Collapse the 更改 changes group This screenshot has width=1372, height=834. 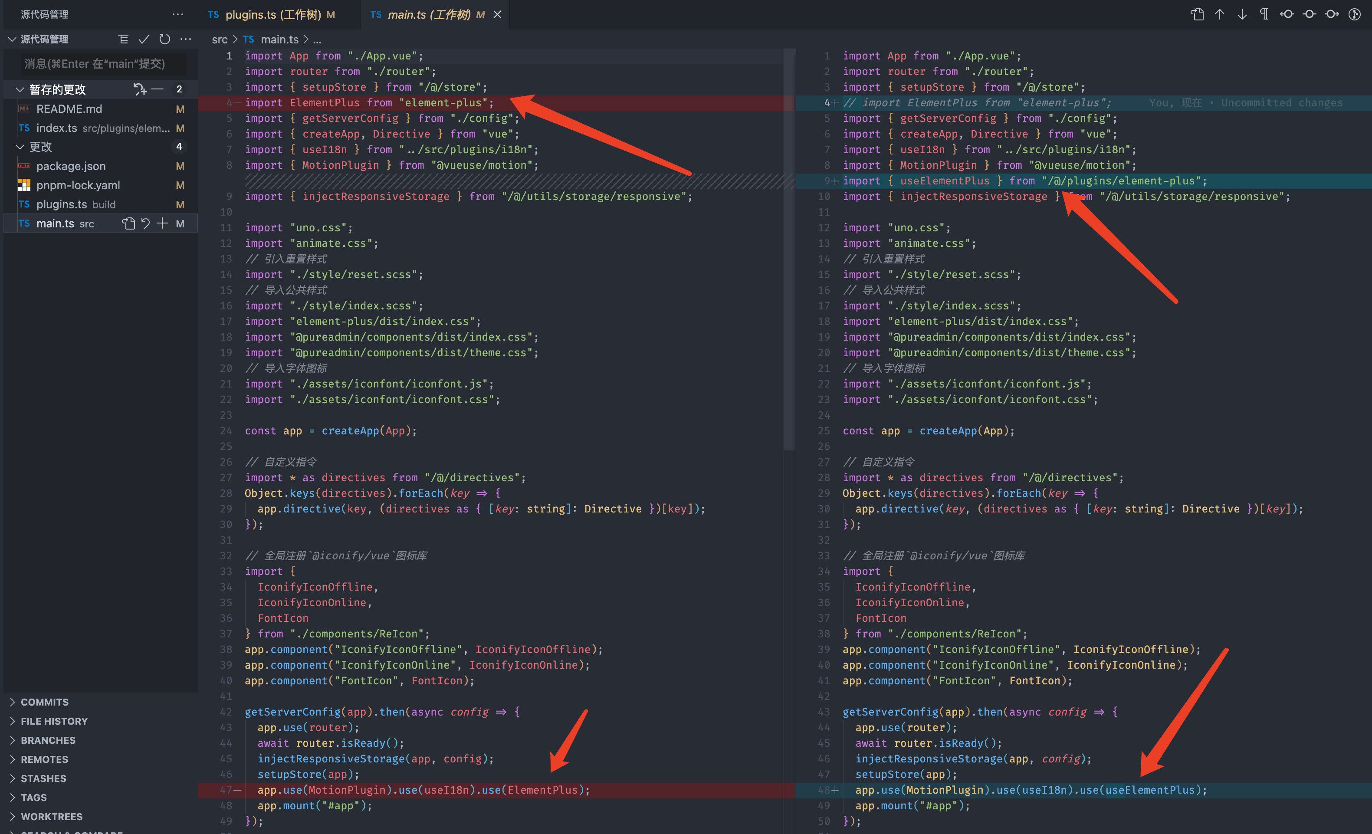coord(20,147)
